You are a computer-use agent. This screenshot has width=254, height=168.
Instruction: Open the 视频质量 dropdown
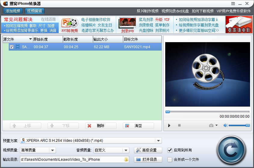coord(52,150)
